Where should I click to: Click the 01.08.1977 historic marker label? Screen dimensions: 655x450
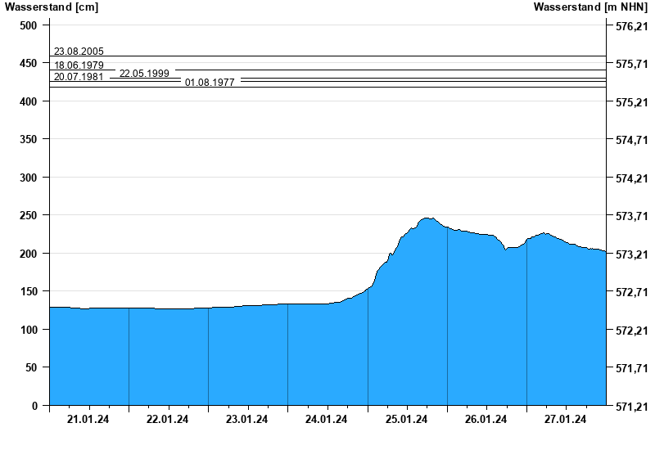[210, 83]
